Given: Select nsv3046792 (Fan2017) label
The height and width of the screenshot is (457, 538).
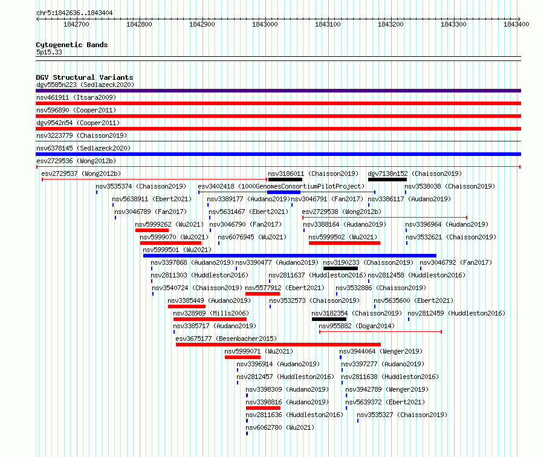Looking at the screenshot, I should tap(456, 262).
